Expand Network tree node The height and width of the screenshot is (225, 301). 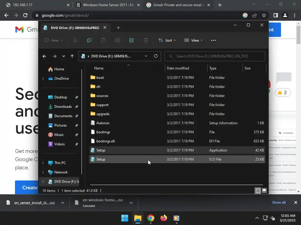pos(43,172)
